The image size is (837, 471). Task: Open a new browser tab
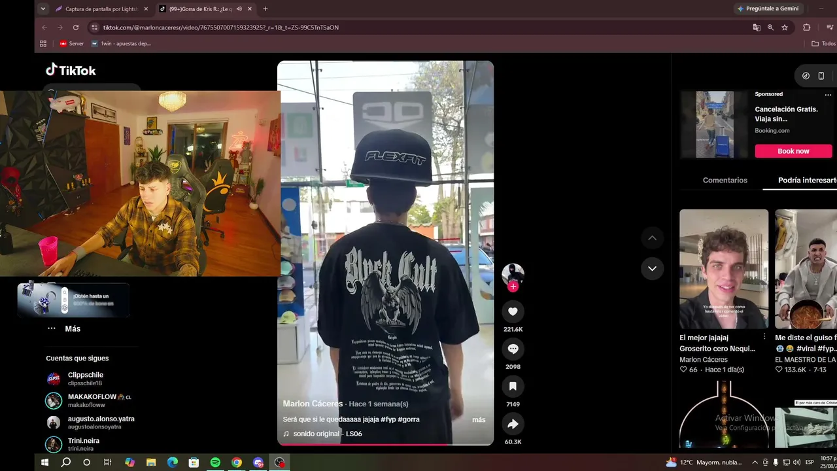point(265,9)
